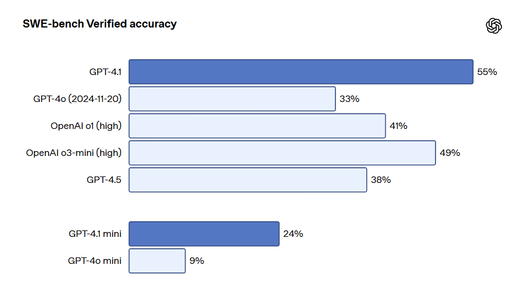
Task: Click the OpenAI o3-mini (high) bar
Action: click(282, 153)
